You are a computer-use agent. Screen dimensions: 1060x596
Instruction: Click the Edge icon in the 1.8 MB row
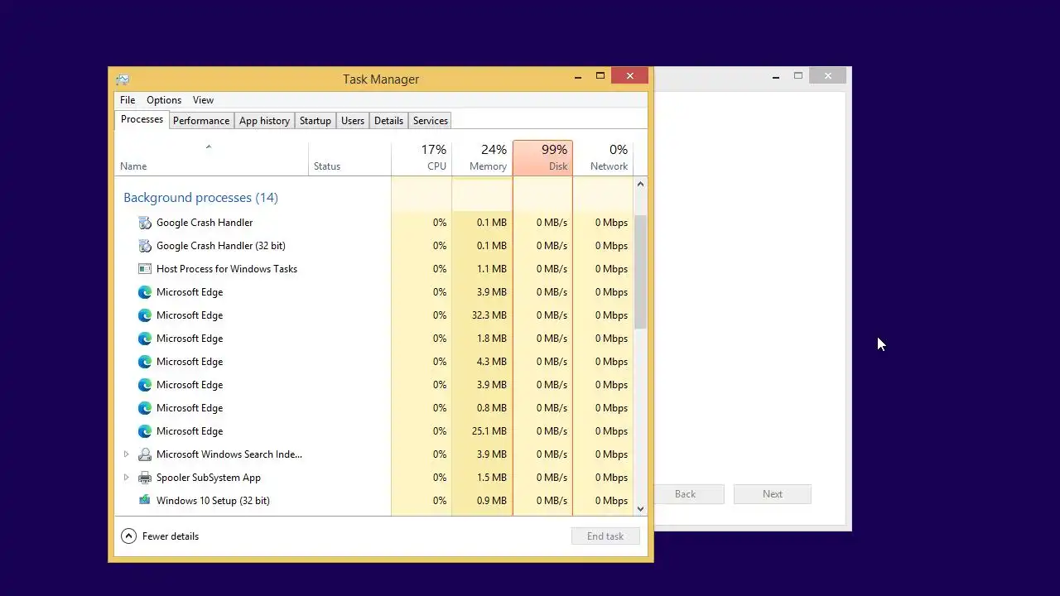145,339
